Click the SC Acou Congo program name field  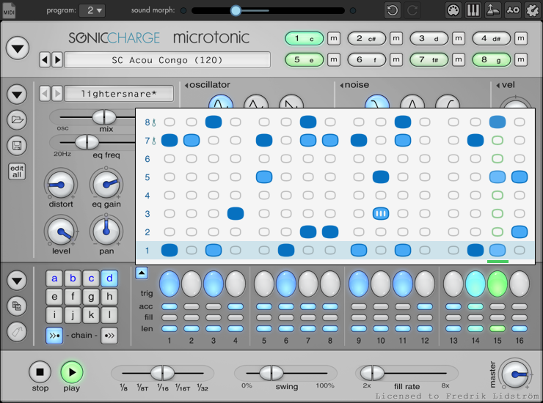tap(167, 60)
